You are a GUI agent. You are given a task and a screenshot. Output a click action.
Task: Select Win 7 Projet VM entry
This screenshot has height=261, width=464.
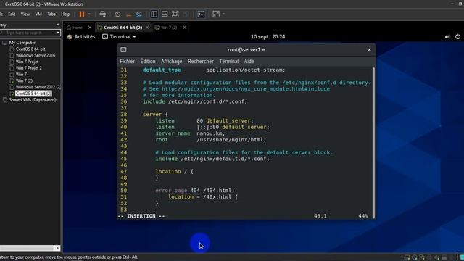point(28,62)
